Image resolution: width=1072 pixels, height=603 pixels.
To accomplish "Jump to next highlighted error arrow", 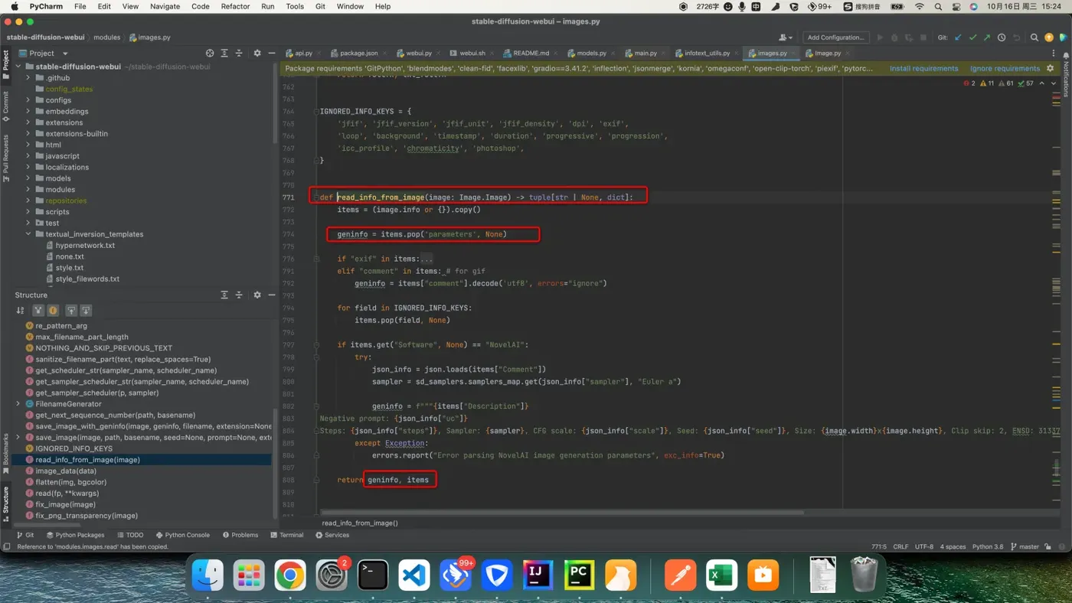I will click(1054, 83).
